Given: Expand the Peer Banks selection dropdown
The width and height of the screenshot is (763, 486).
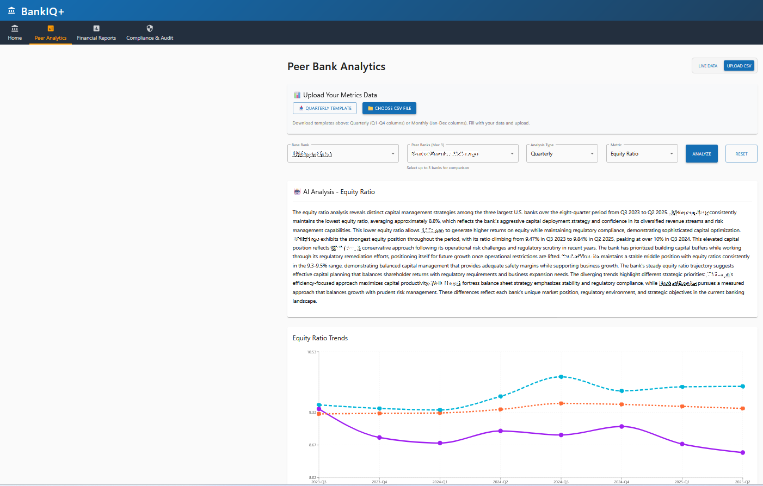Looking at the screenshot, I should [x=463, y=154].
